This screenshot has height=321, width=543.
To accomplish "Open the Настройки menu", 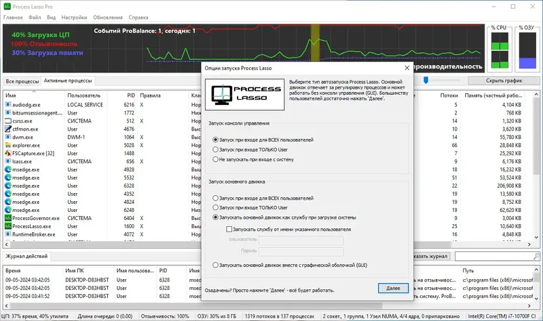I will point(74,18).
